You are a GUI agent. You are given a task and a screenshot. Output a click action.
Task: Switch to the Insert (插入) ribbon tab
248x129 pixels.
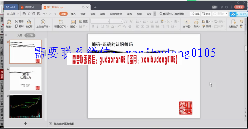click(x=73, y=14)
